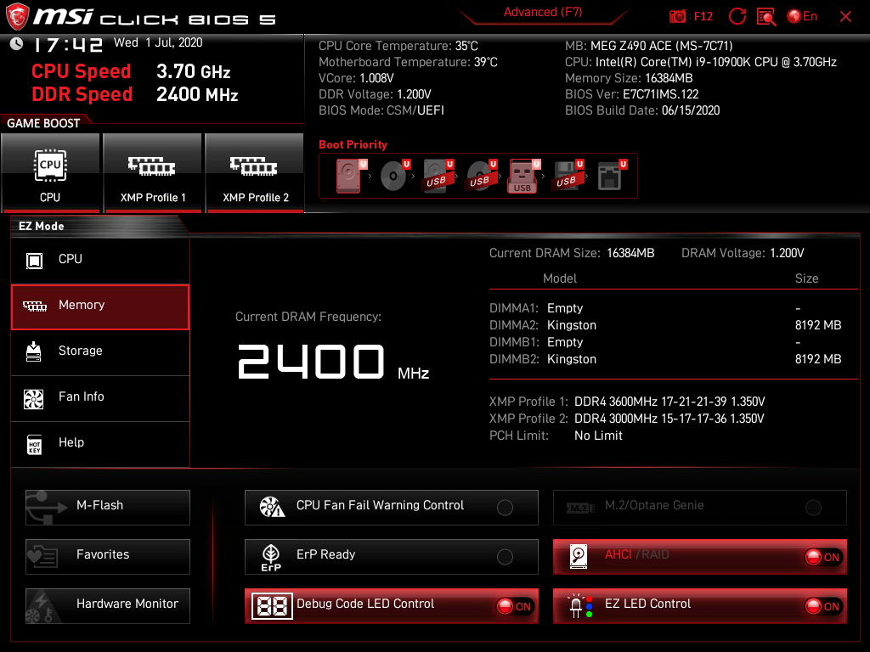Click the F12 screenshot camera icon
Screen dimensions: 870x652
677,17
